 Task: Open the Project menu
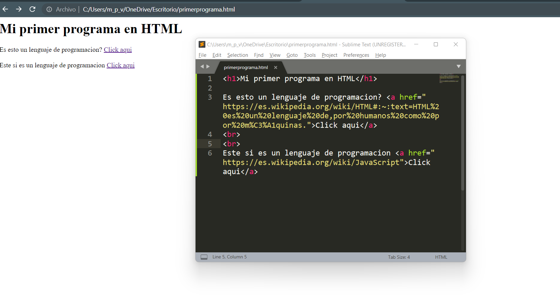pyautogui.click(x=330, y=55)
